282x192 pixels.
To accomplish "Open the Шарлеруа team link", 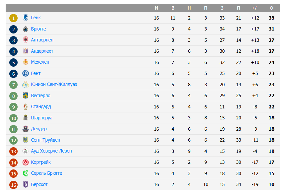I will click(42, 118).
